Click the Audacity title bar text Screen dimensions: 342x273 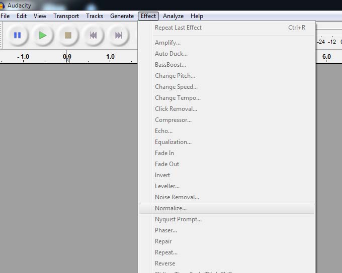pos(19,6)
